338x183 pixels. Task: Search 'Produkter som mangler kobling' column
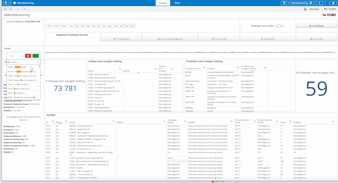coord(265,68)
